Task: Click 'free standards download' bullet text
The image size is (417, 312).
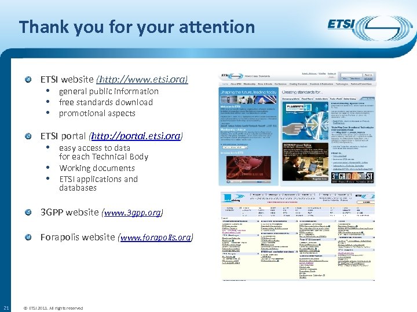Action: click(x=106, y=102)
